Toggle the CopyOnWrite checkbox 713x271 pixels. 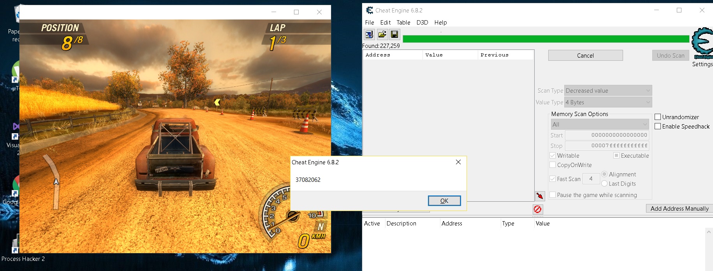pyautogui.click(x=553, y=165)
